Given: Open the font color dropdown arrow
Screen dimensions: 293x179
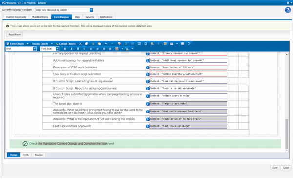Looking at the screenshot, I should [x=132, y=49].
